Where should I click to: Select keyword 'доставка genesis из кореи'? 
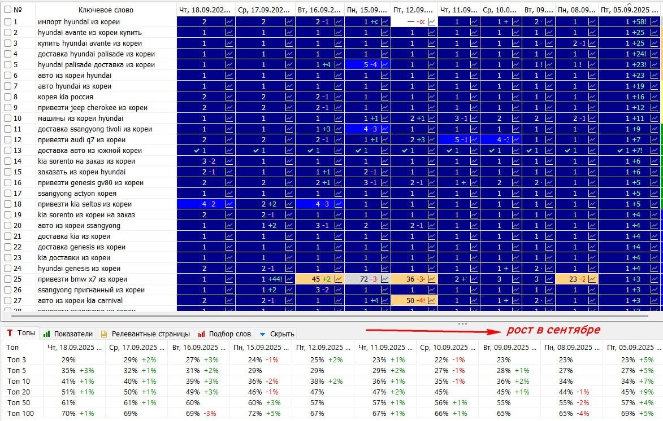click(81, 247)
